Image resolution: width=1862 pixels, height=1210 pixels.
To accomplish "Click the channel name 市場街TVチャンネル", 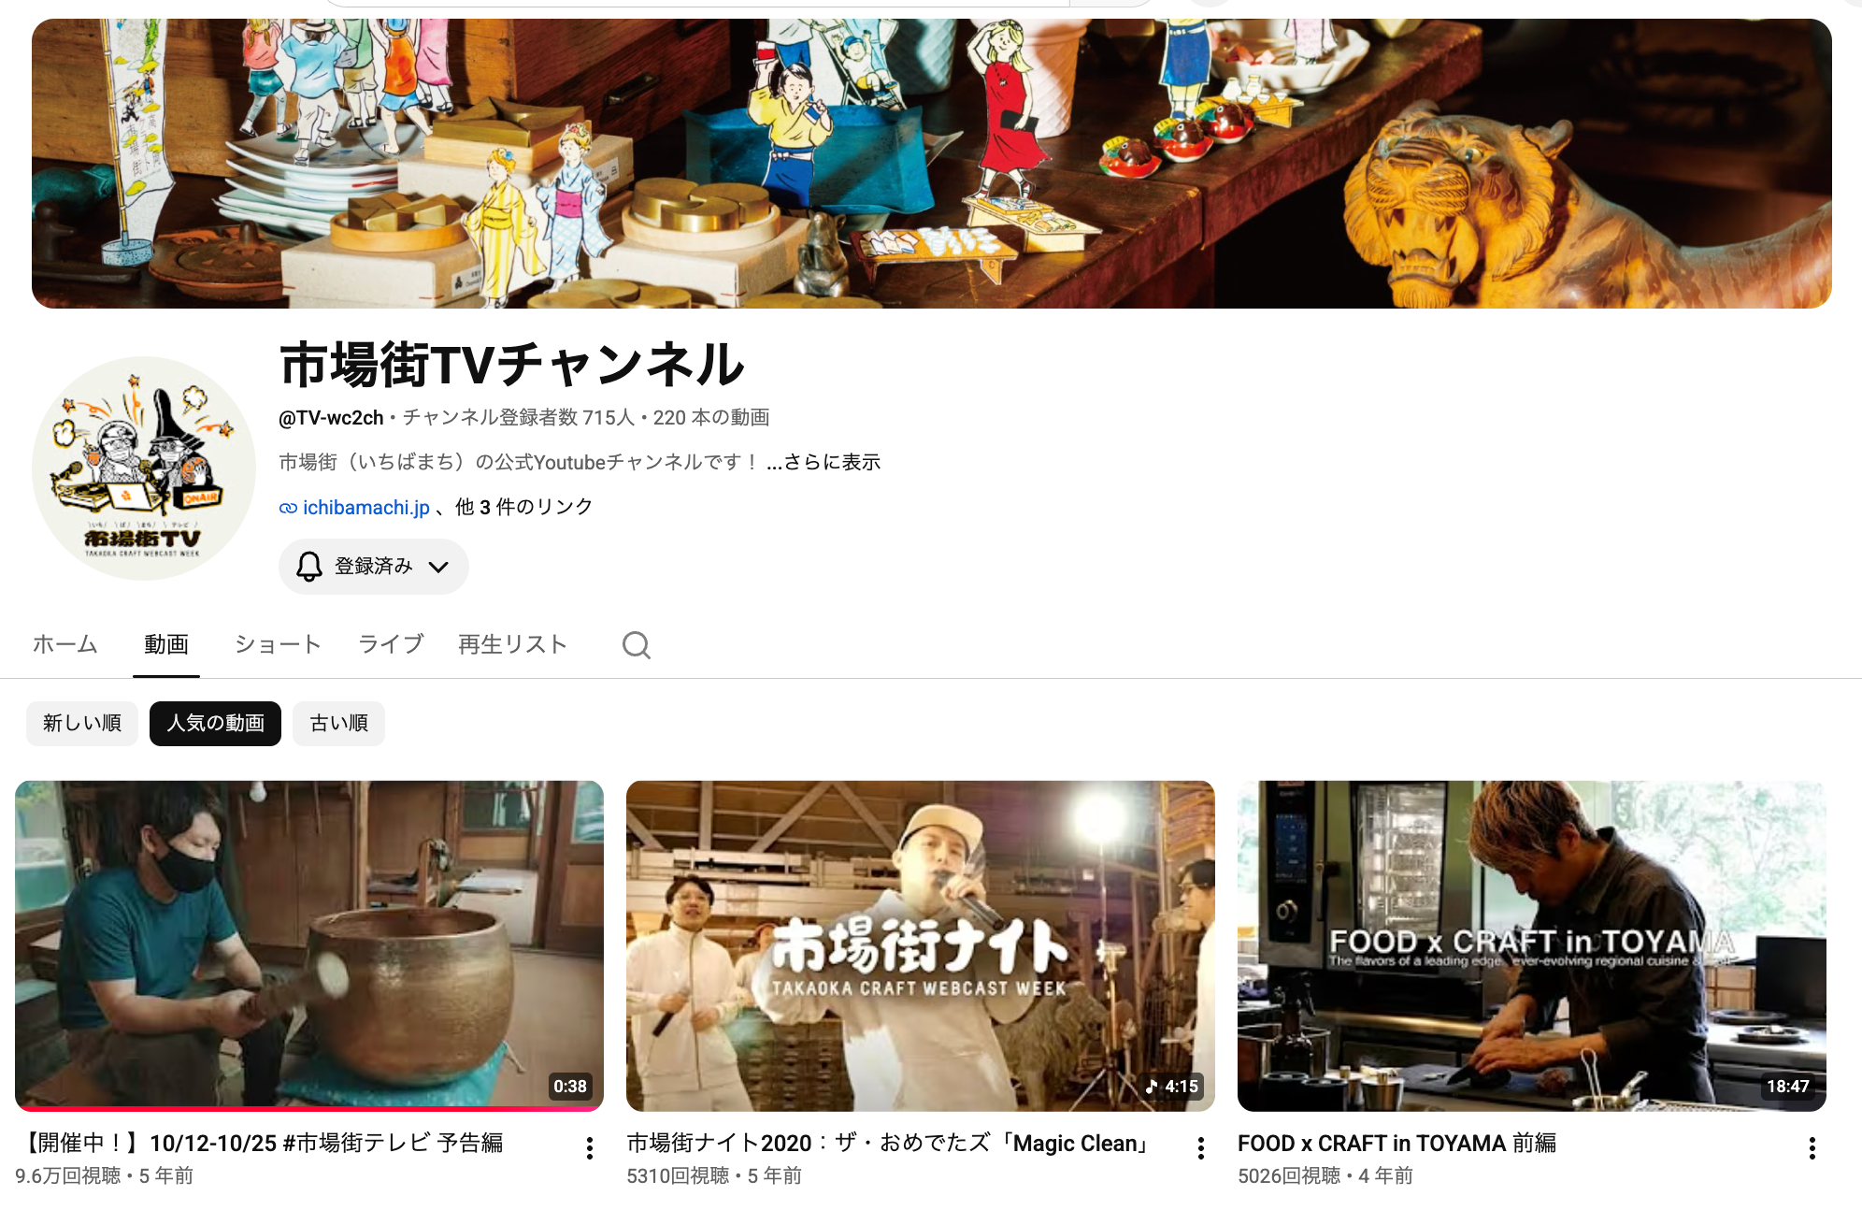I will [512, 365].
